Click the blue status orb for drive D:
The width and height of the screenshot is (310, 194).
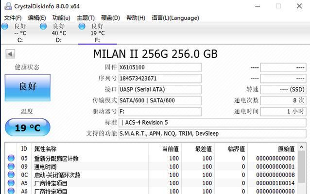point(43,26)
